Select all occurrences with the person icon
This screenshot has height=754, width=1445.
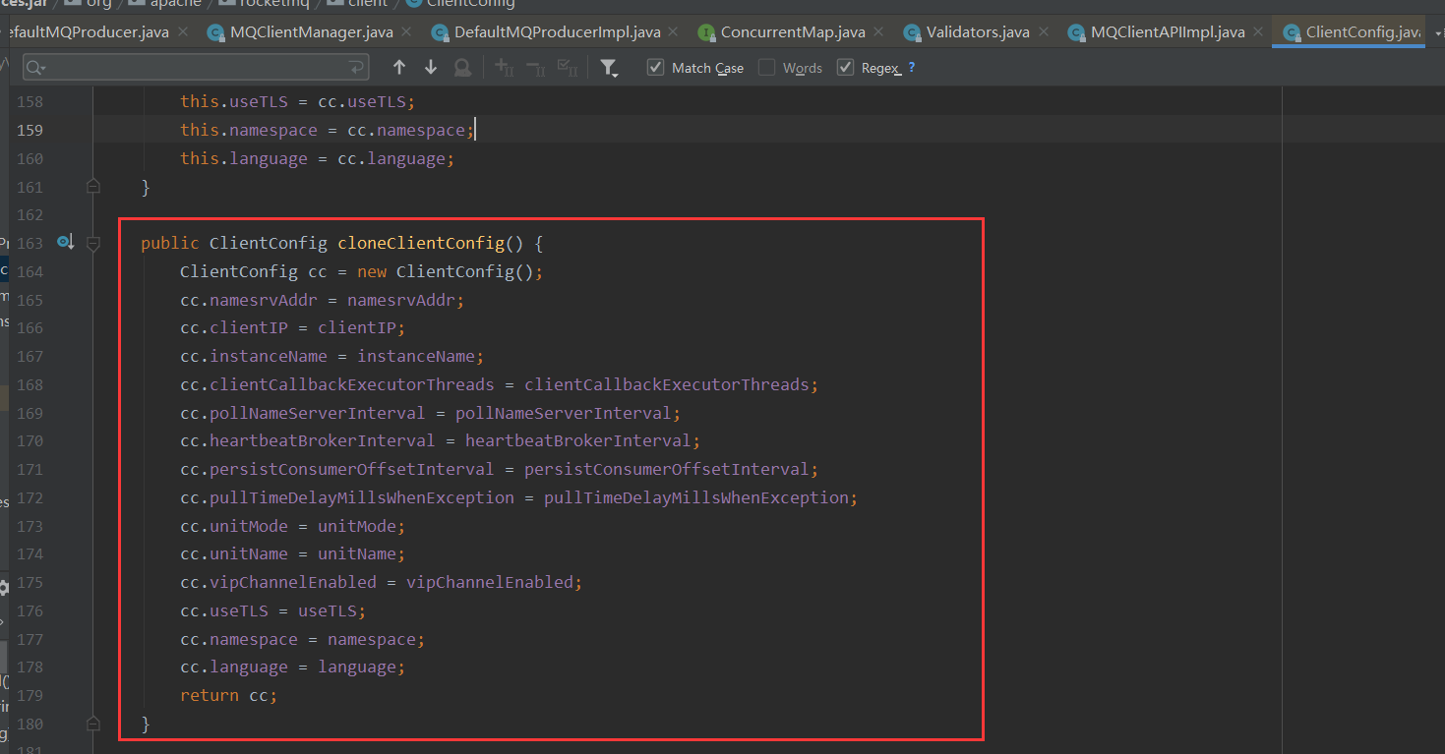(x=460, y=67)
